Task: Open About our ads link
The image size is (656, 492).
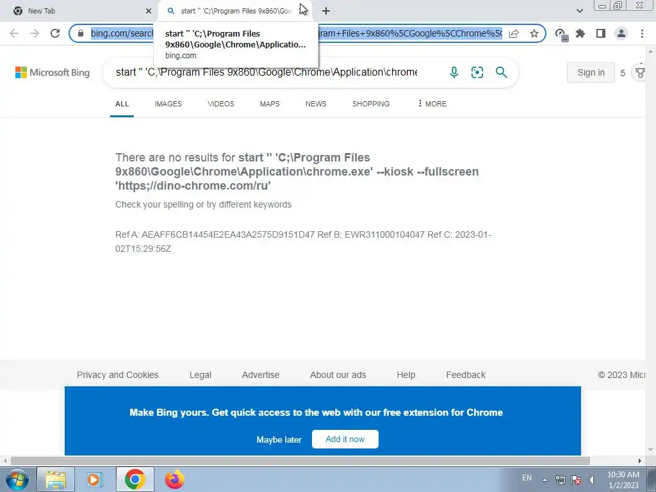Action: point(338,375)
